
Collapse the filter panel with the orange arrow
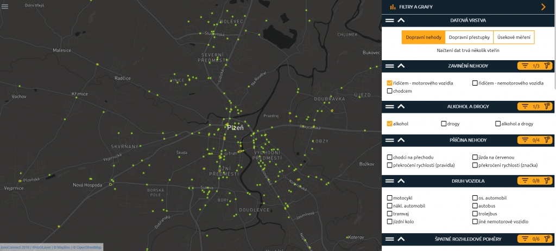coord(543,7)
